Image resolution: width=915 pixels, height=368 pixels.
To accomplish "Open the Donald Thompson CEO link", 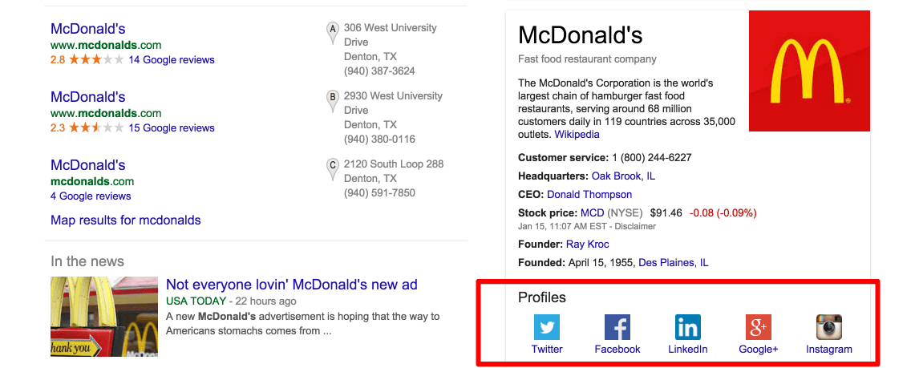I will (x=589, y=194).
